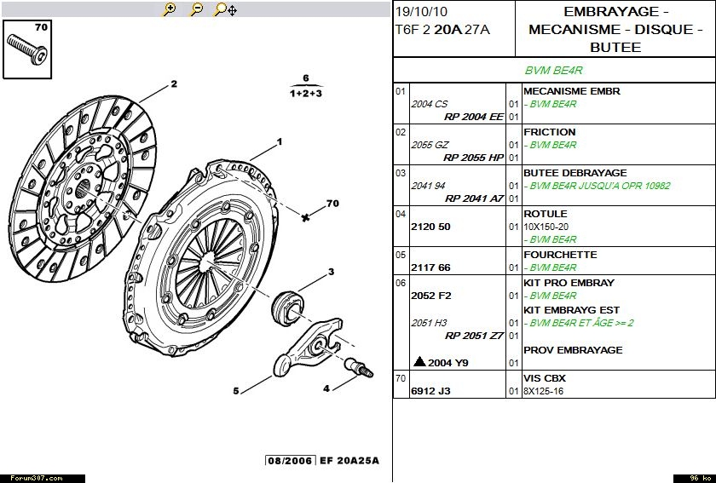
Task: Select part number 6912 J3 screw
Action: [x=431, y=391]
